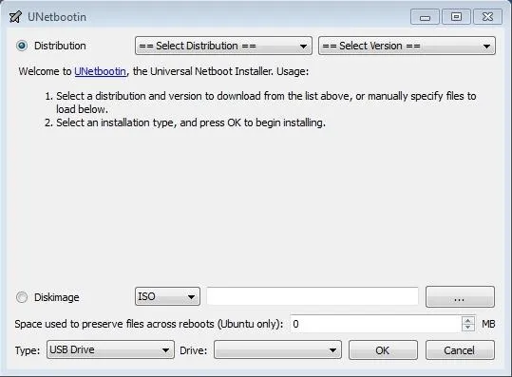Minimize the UNetbootin window

tap(425, 17)
